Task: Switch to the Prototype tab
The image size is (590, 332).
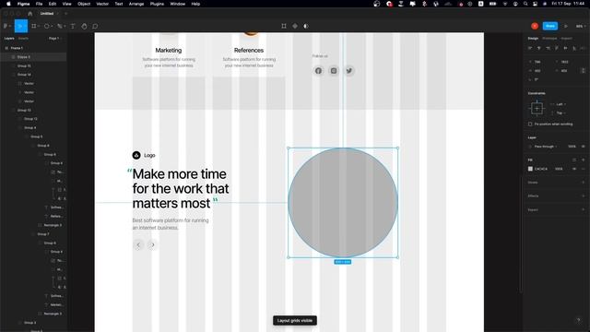Action: 549,39
